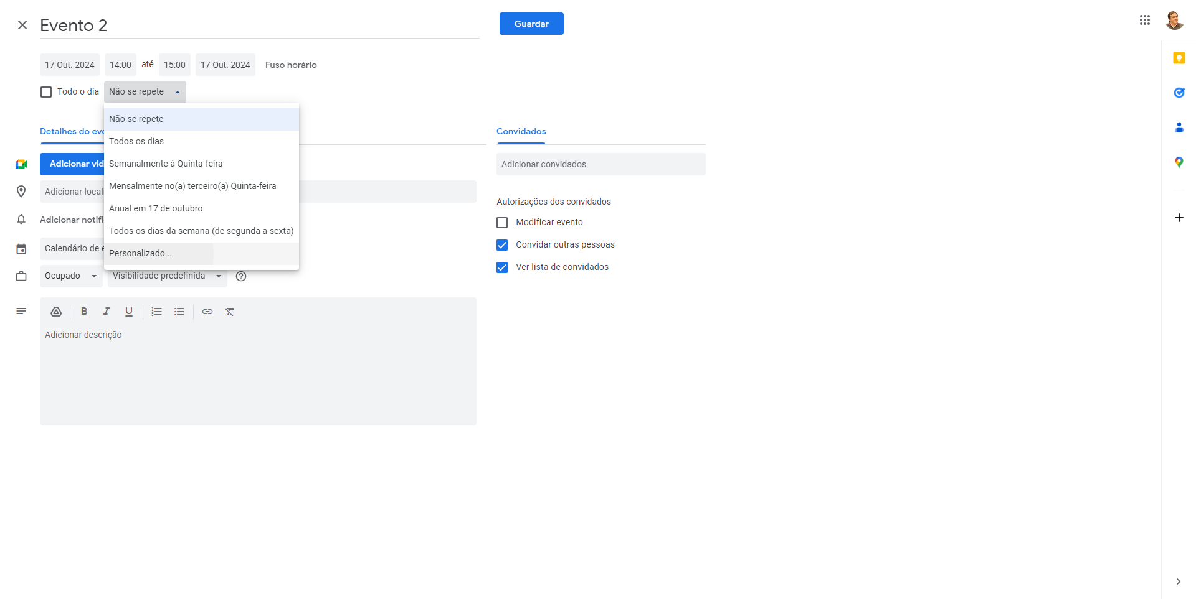1196x599 pixels.
Task: Click the calendar icon beside the calendar selector
Action: (x=21, y=249)
